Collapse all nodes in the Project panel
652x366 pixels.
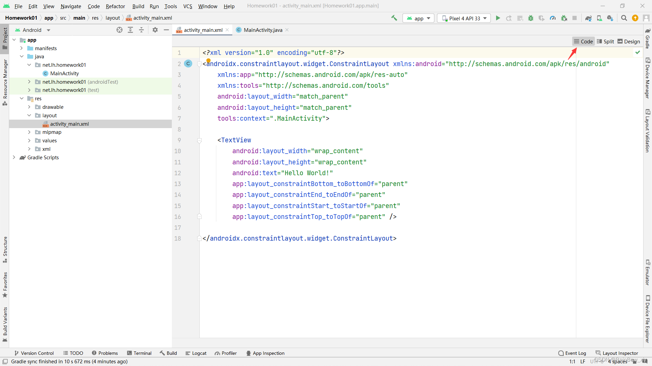point(142,30)
